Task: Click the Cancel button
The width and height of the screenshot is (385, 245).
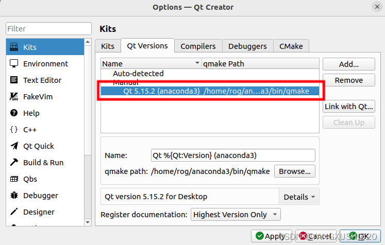Action: click(316, 236)
